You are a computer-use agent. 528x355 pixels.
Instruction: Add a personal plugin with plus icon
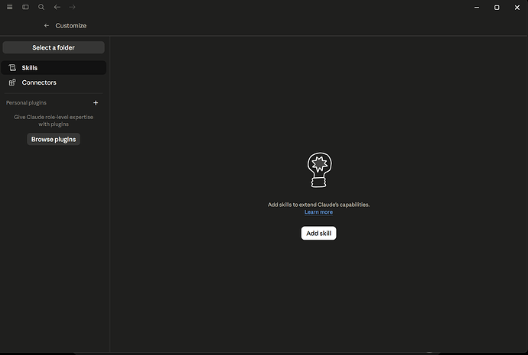coord(96,103)
